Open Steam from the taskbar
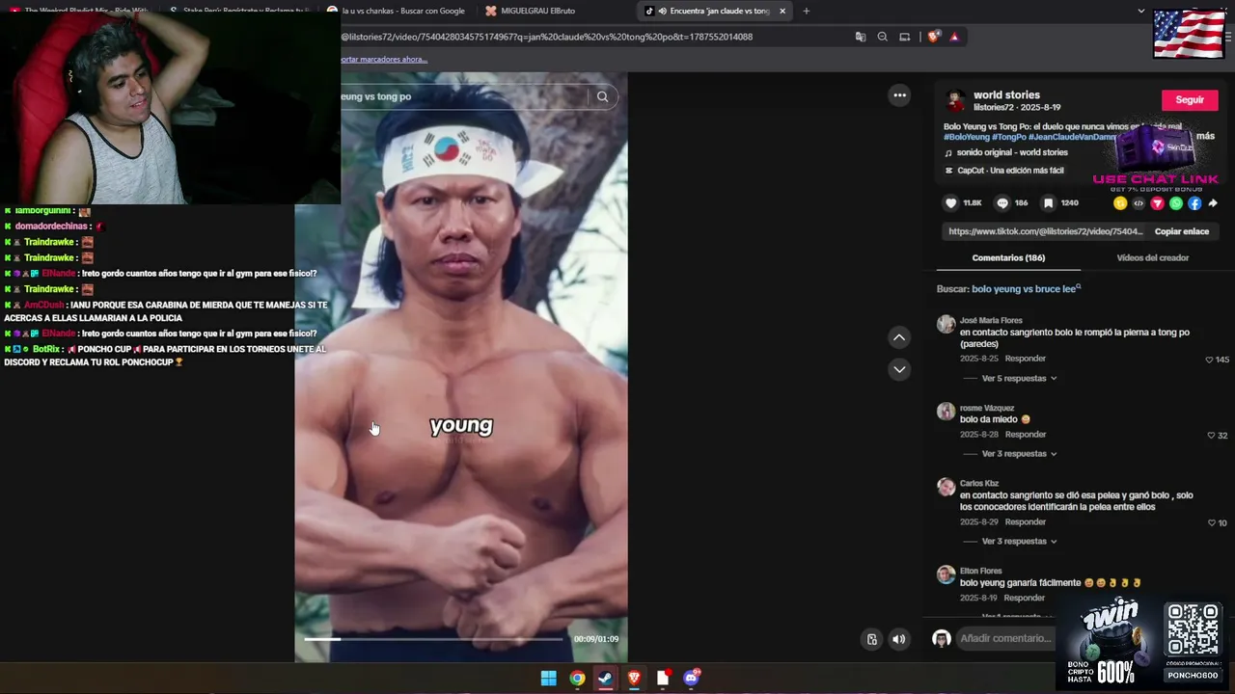1235x694 pixels. 605,679
